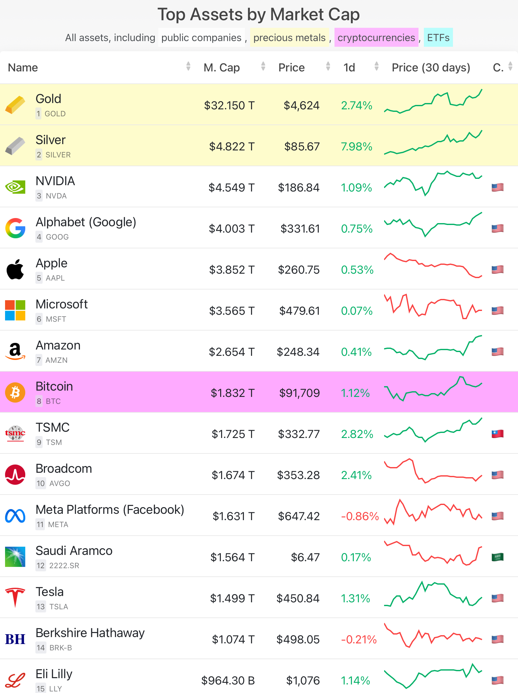The width and height of the screenshot is (518, 693).
Task: Click Microsoft price $479.61
Action: pos(299,311)
